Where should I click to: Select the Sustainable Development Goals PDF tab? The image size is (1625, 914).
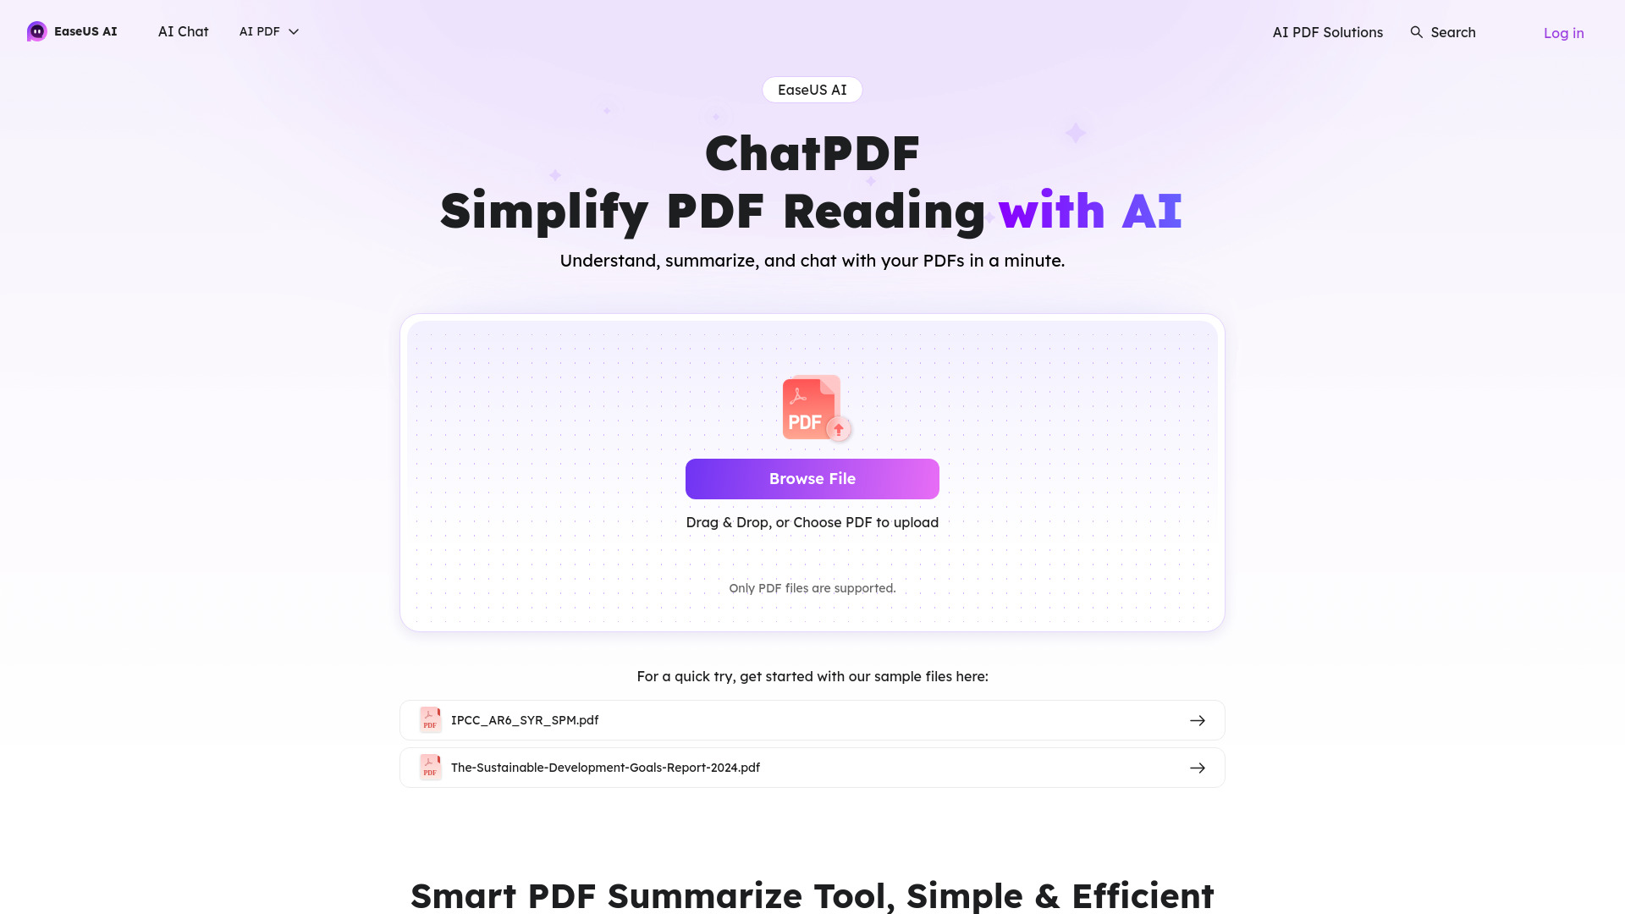coord(812,767)
